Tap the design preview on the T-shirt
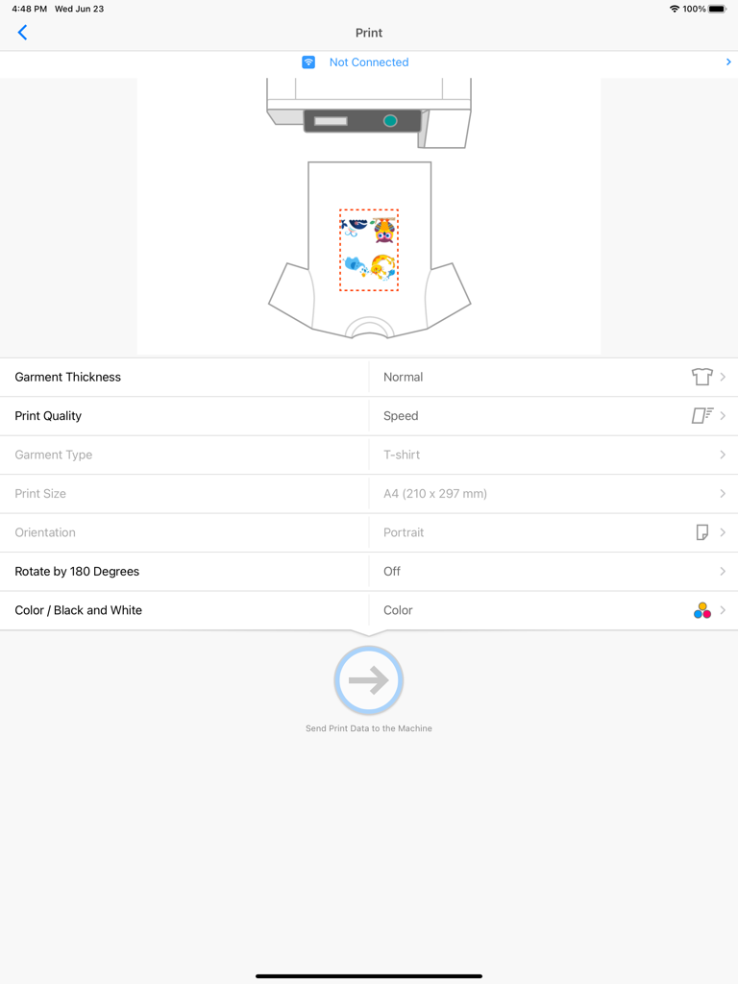738x984 pixels. point(369,250)
